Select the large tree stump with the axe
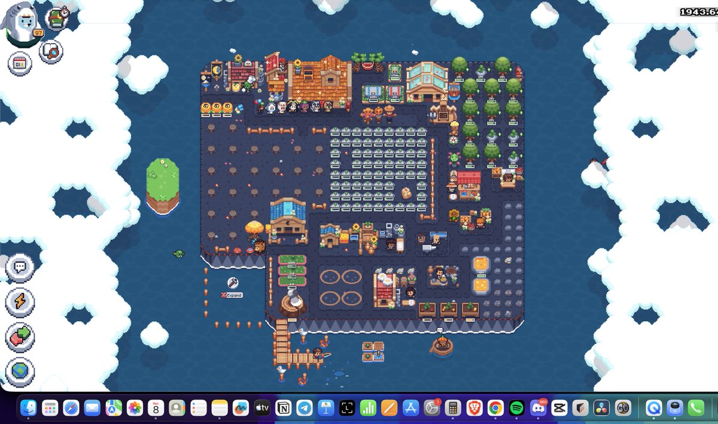The height and width of the screenshot is (424, 718). point(292,303)
